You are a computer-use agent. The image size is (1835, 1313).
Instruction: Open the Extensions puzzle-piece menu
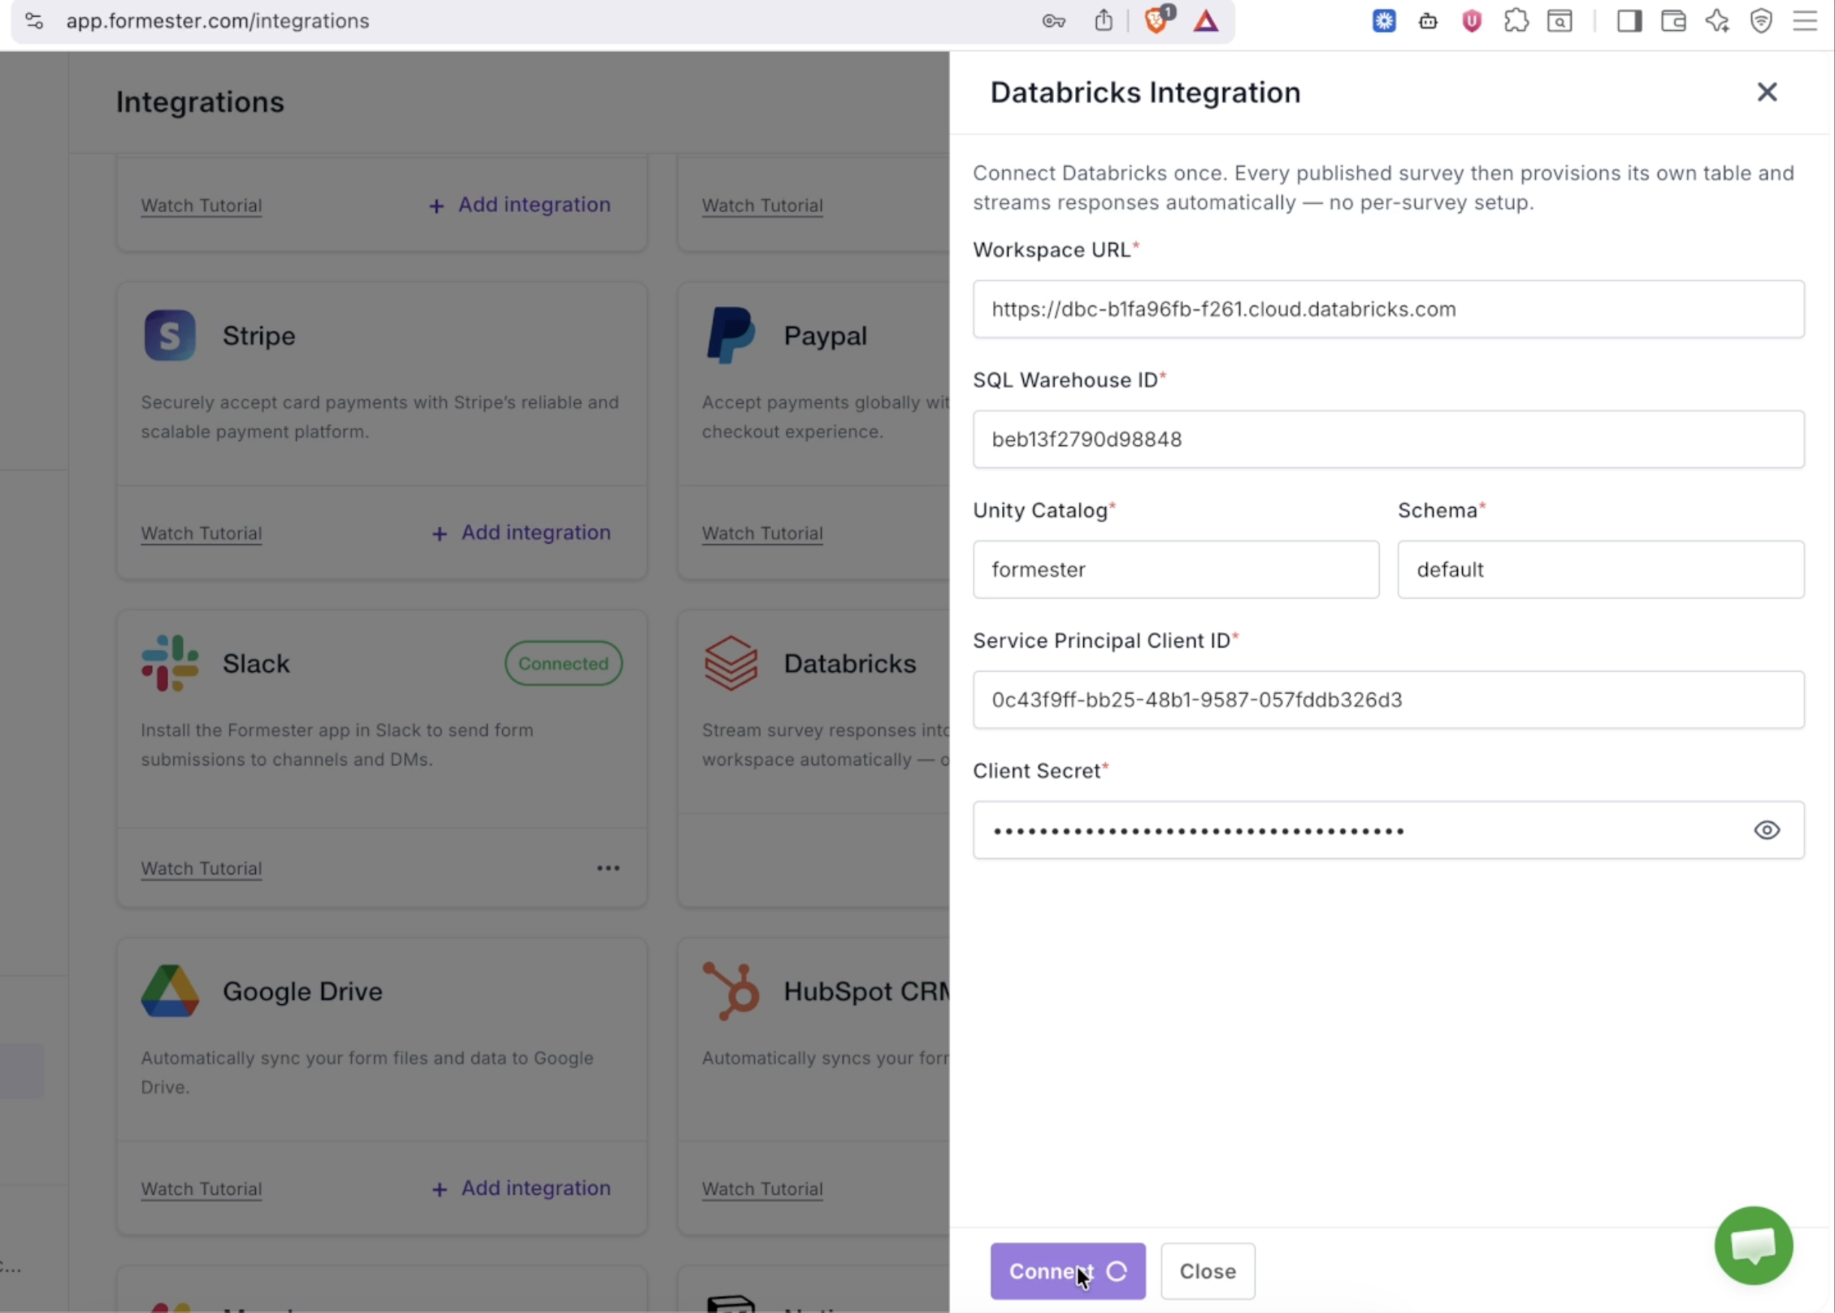pos(1516,20)
